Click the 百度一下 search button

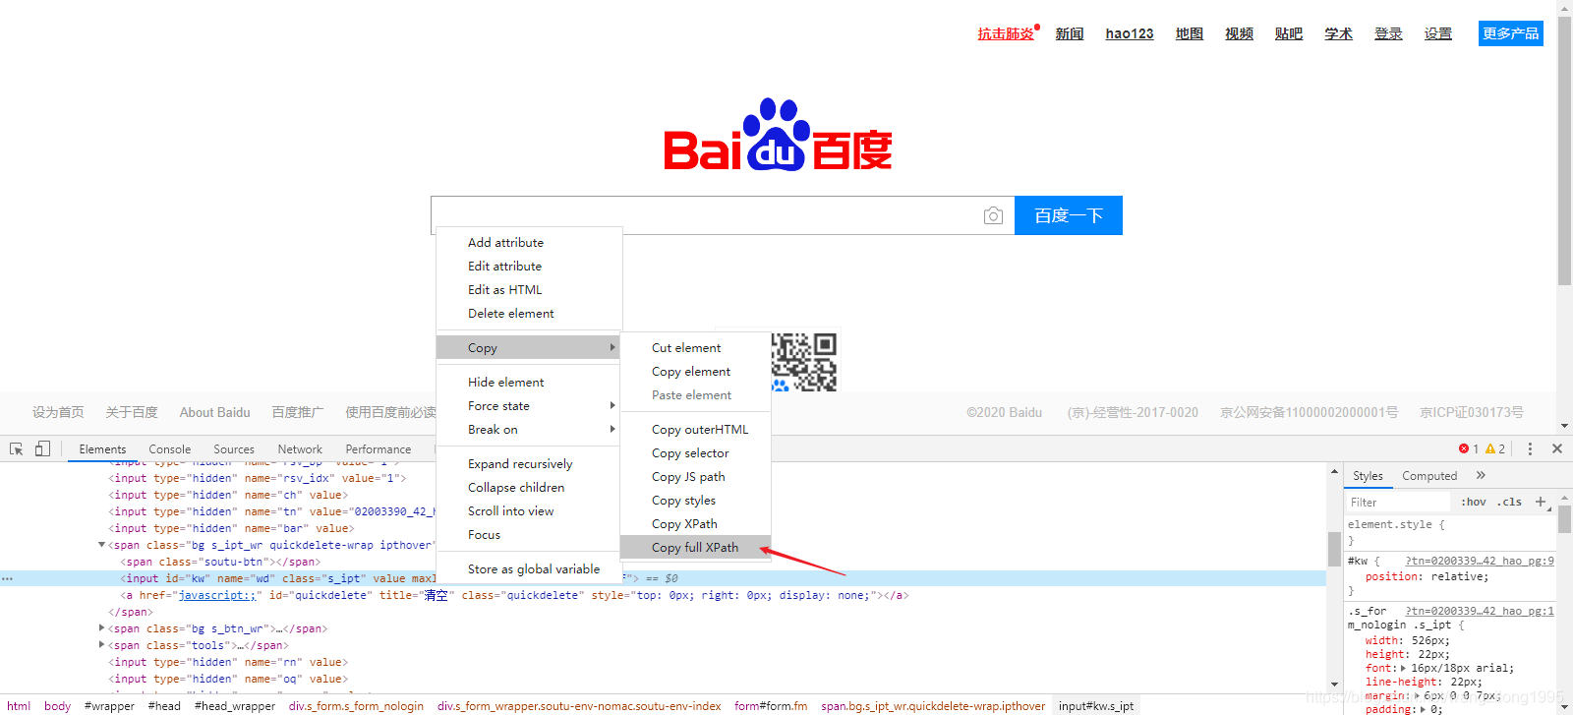pos(1069,215)
